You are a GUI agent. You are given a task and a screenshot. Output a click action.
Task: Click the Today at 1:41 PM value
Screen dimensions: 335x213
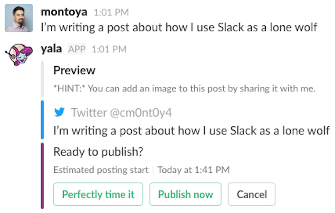pos(194,170)
